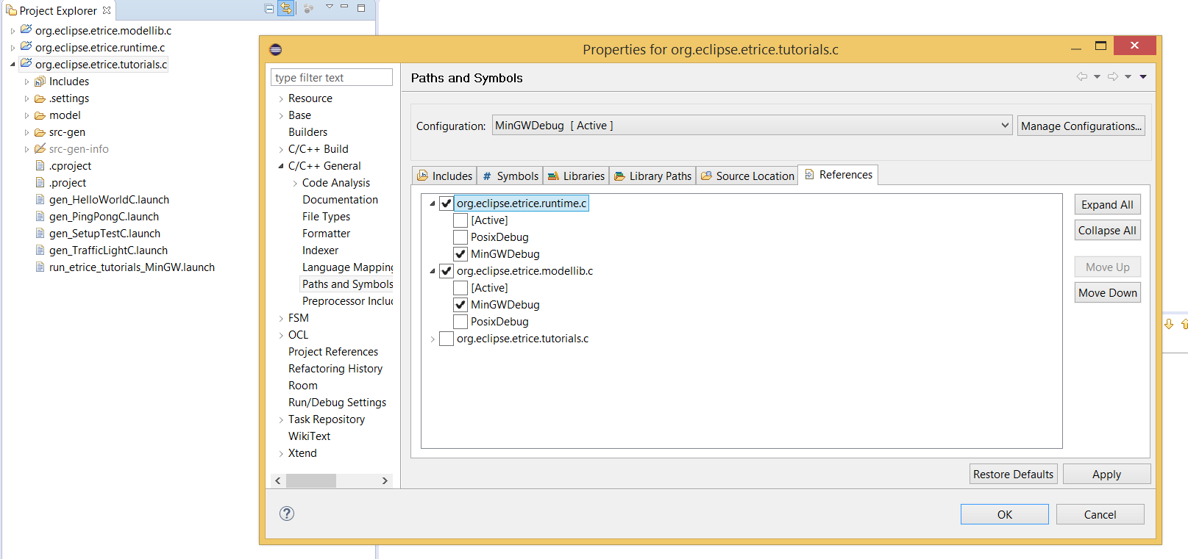Collapse org.eclipse.etrice.runtime.c in references tree
1188x559 pixels.
(433, 203)
